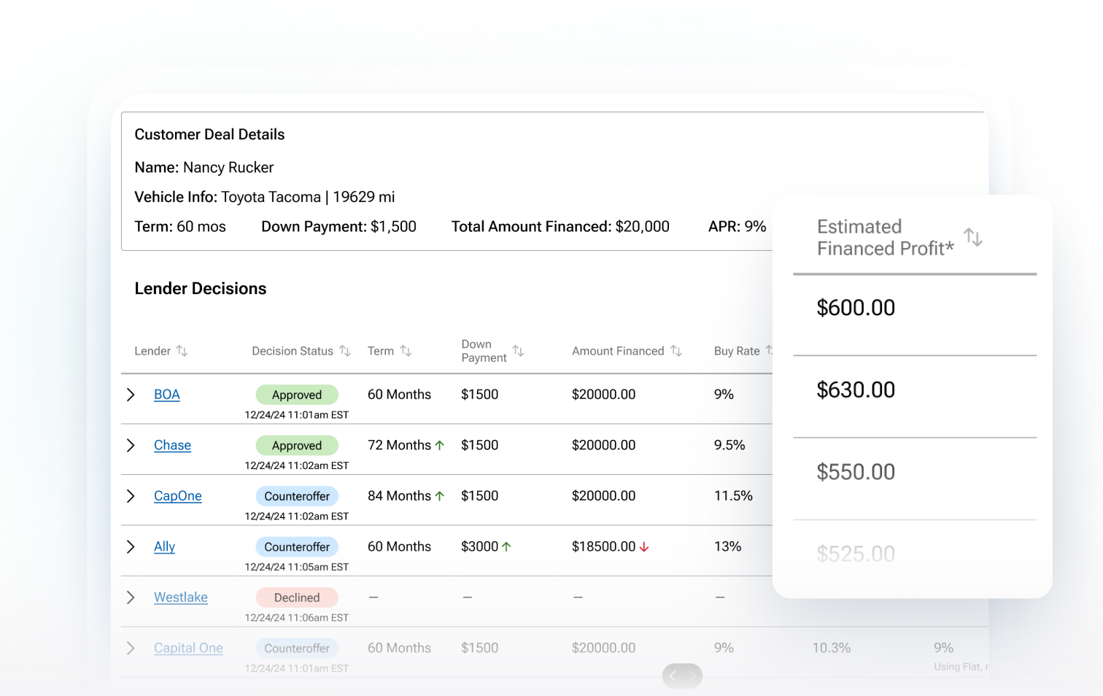
Task: Open the CapOne lender link
Action: (177, 496)
